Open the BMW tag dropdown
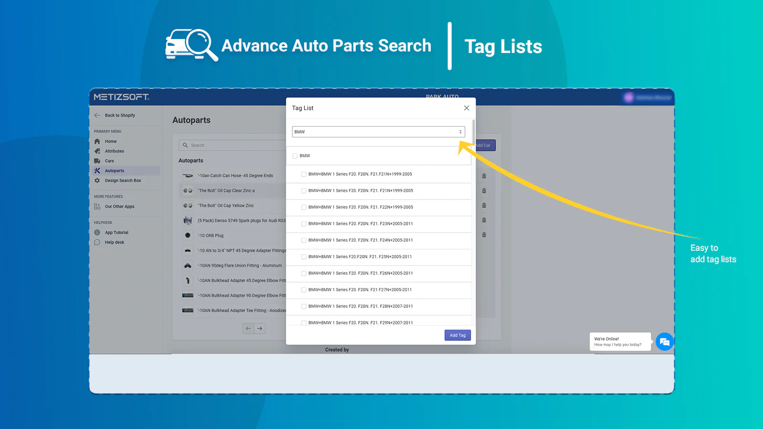 [x=378, y=132]
